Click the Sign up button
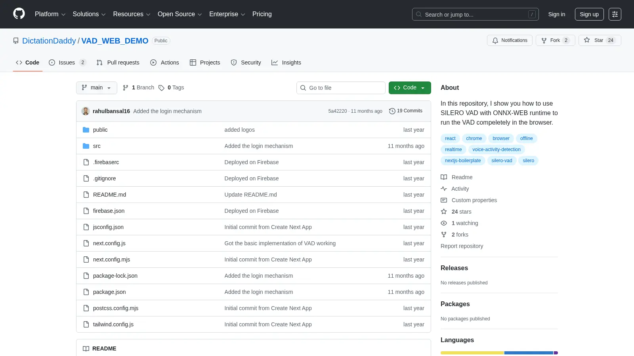 (589, 14)
